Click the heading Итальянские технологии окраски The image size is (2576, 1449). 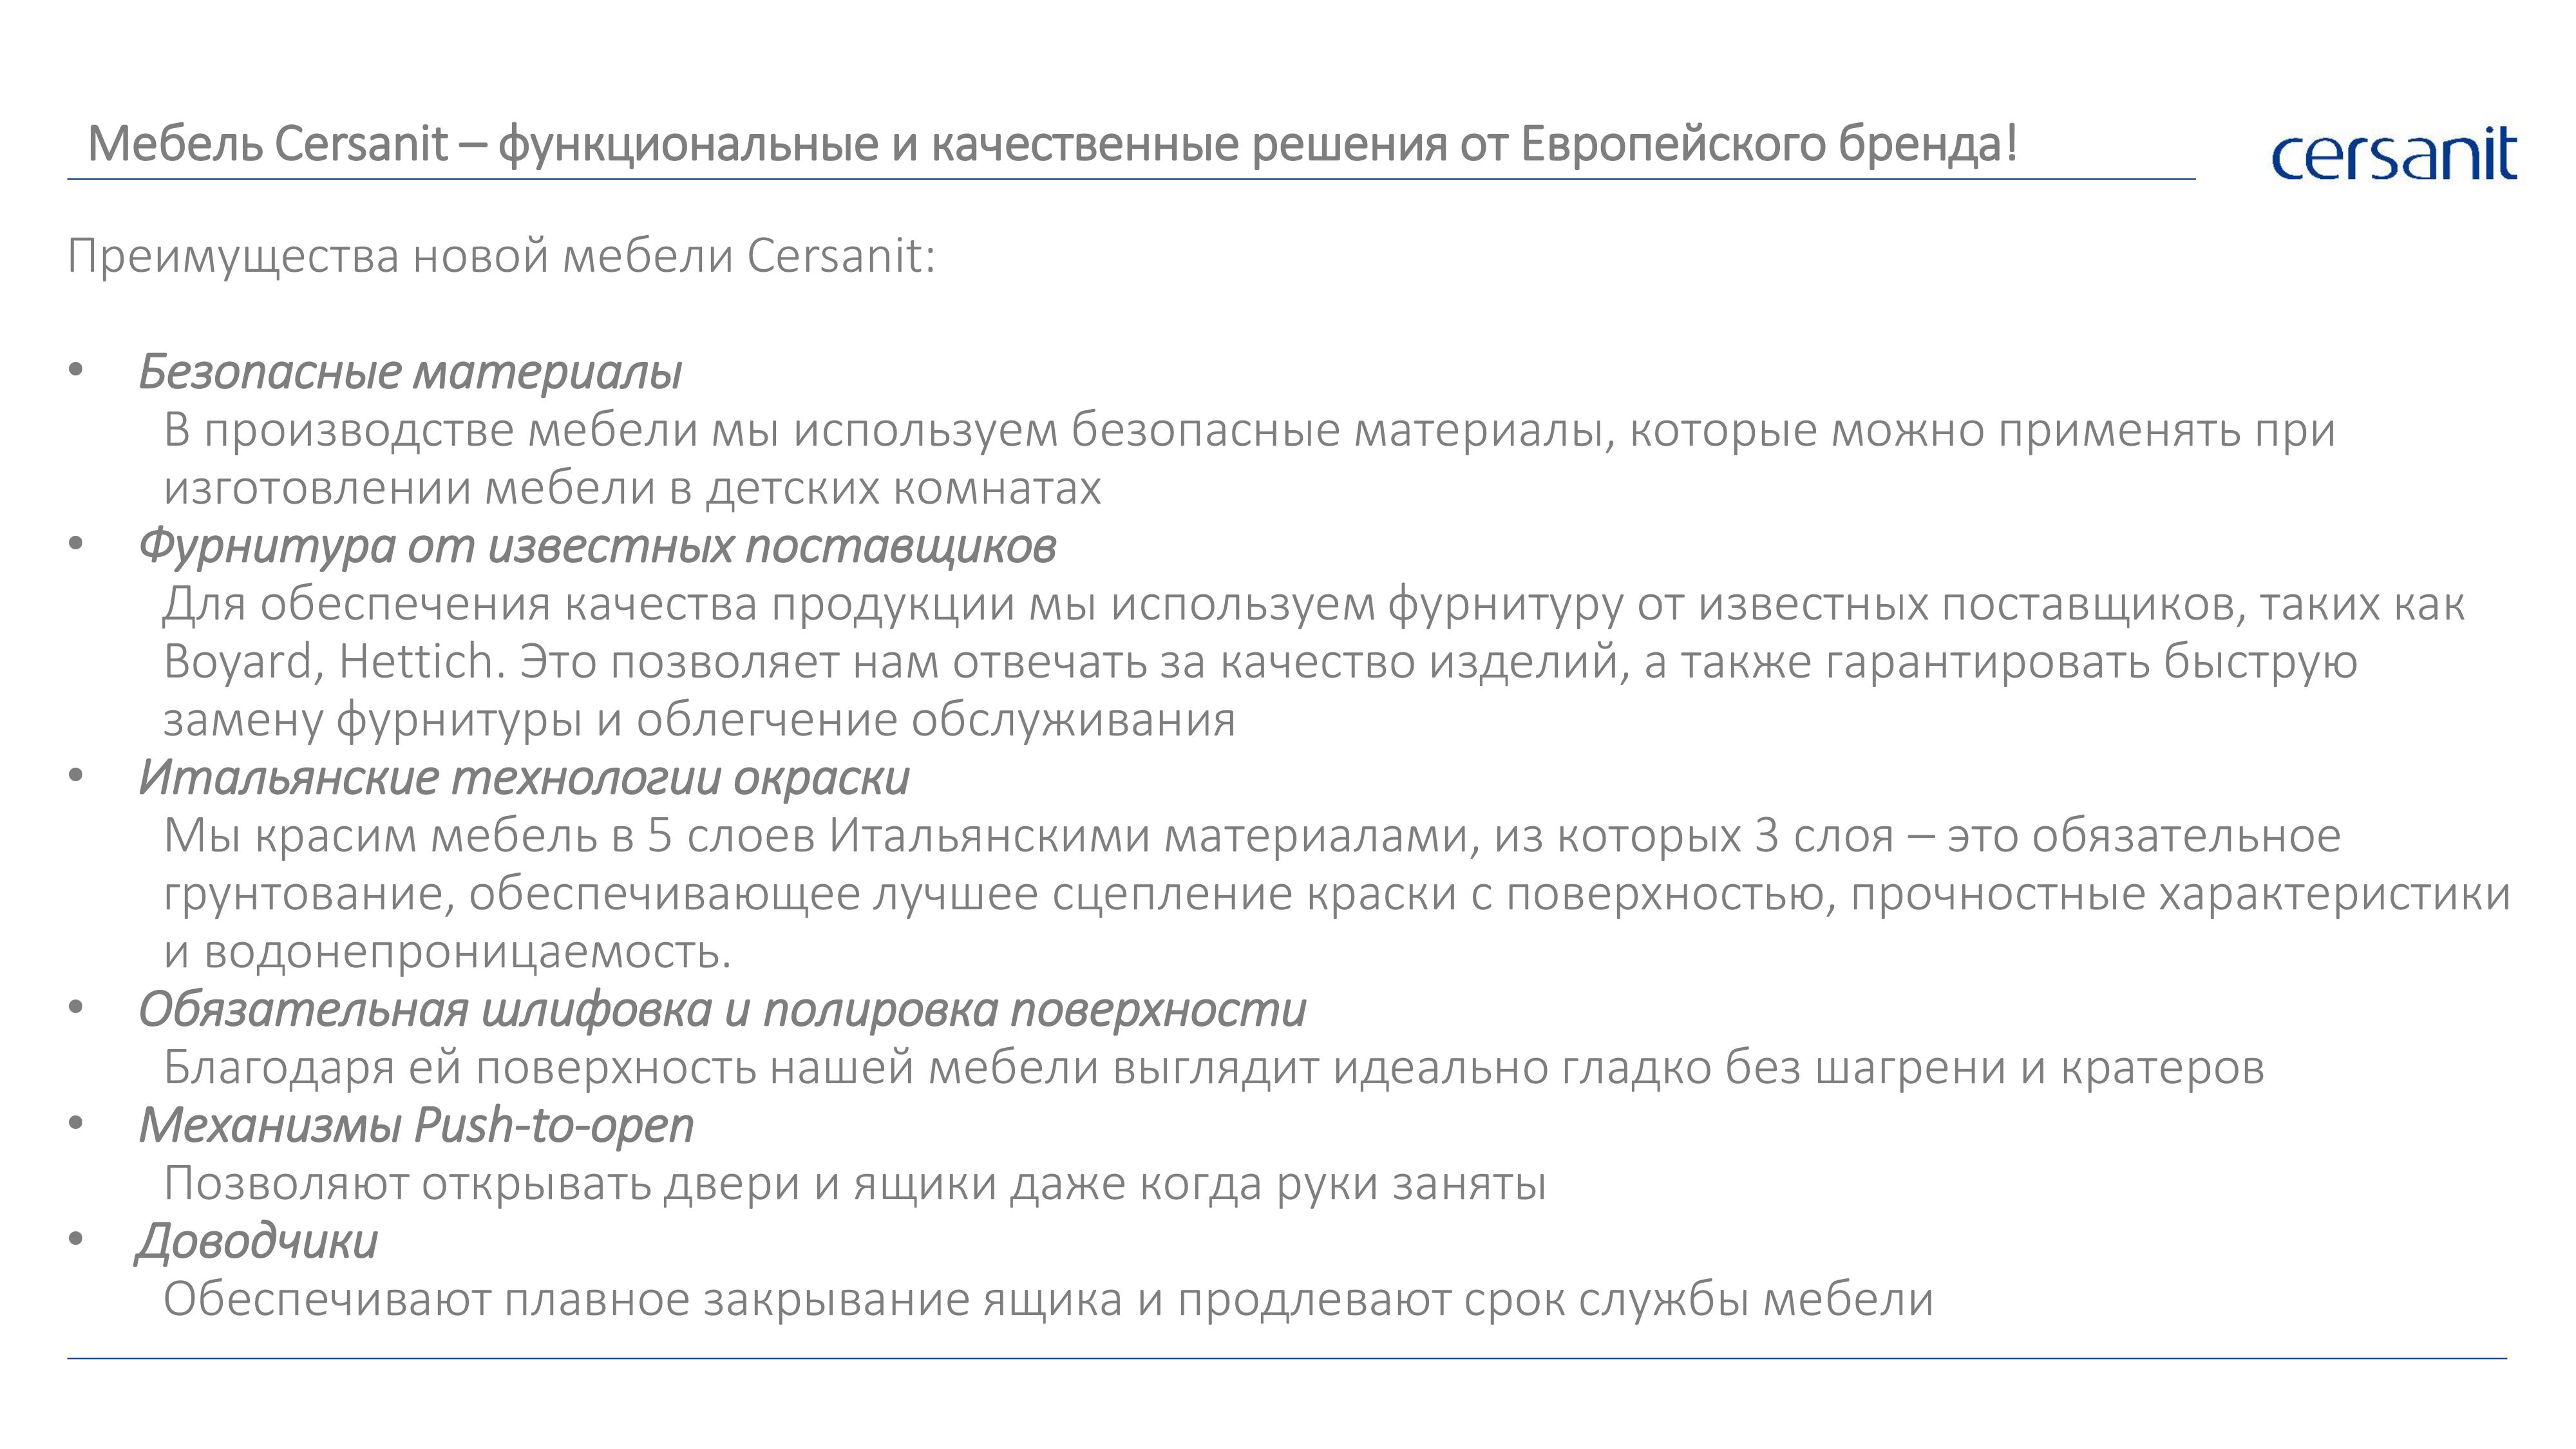coord(524,778)
